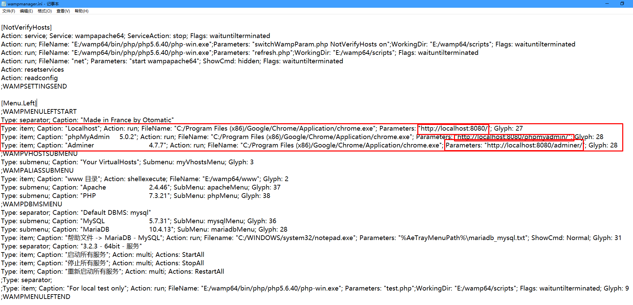
Task: Click the "MySQL 5.7.31" submenu line
Action: tap(139, 221)
